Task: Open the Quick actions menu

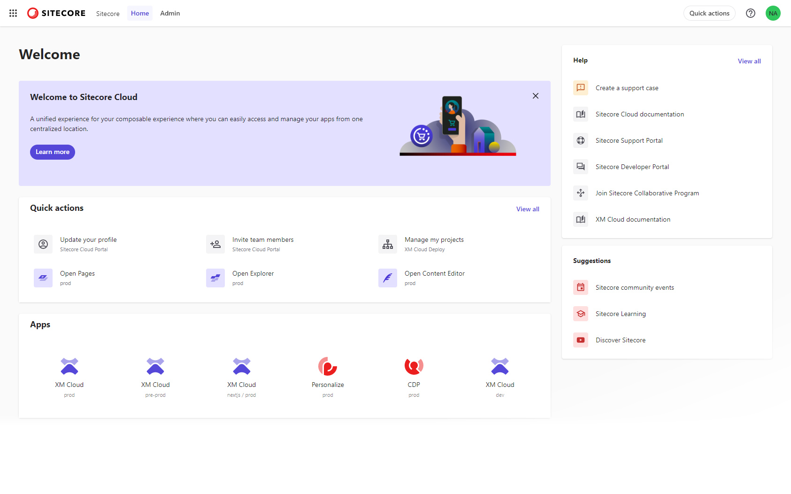Action: pyautogui.click(x=709, y=13)
